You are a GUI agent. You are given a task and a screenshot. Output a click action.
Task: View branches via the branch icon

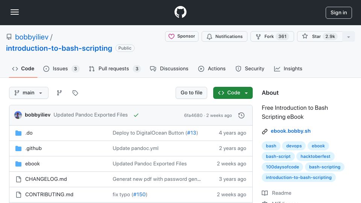point(59,93)
